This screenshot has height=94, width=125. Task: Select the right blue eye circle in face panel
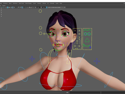[x=89, y=34]
